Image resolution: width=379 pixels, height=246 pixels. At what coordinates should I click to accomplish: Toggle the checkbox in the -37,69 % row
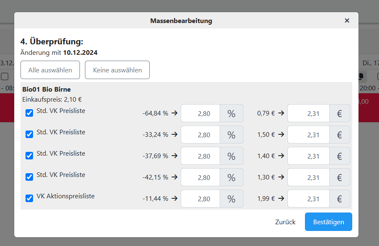tap(29, 156)
